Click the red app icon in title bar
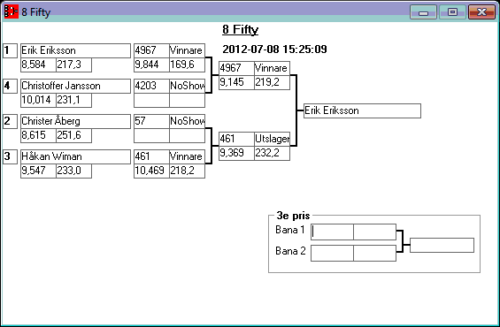 (x=11, y=11)
